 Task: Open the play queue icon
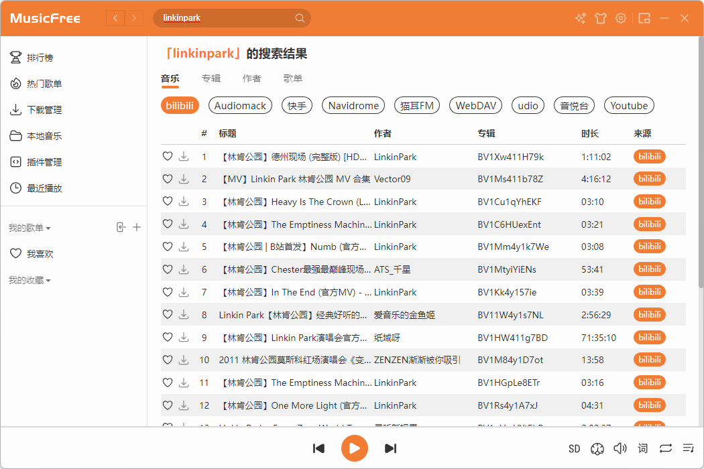point(688,449)
